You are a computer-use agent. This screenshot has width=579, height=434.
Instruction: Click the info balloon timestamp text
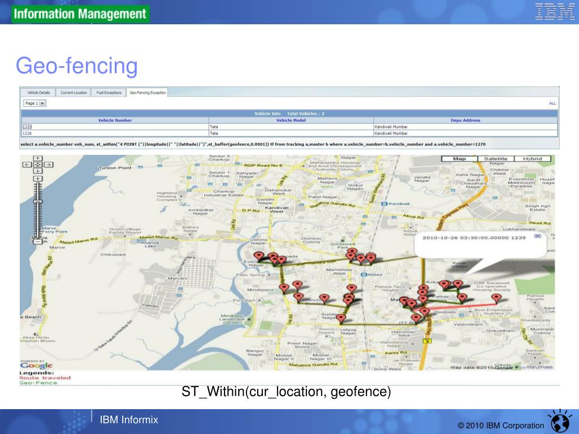coord(474,238)
